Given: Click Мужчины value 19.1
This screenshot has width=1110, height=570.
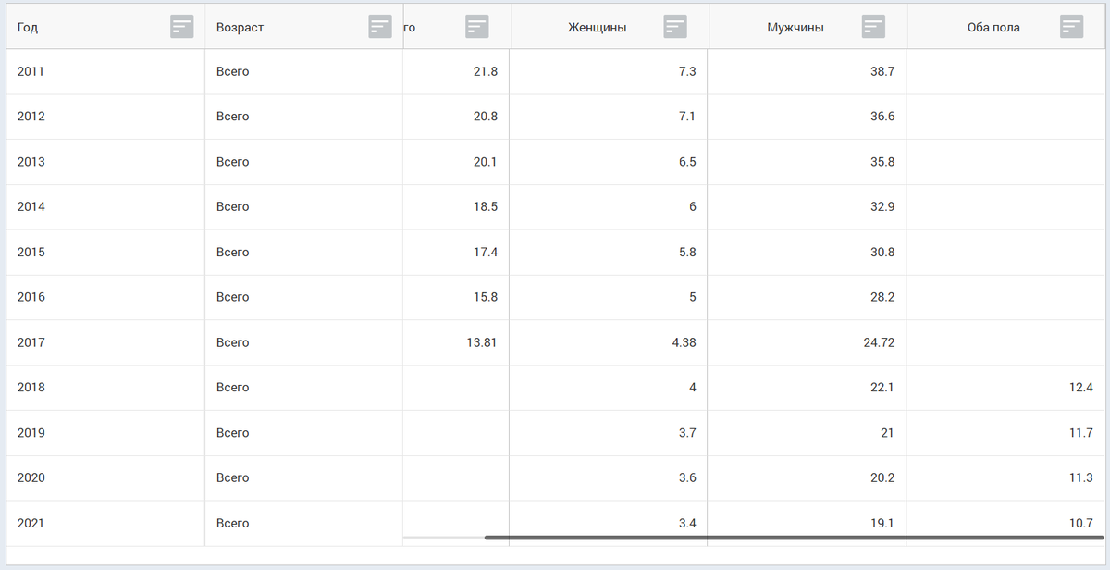Looking at the screenshot, I should (882, 524).
